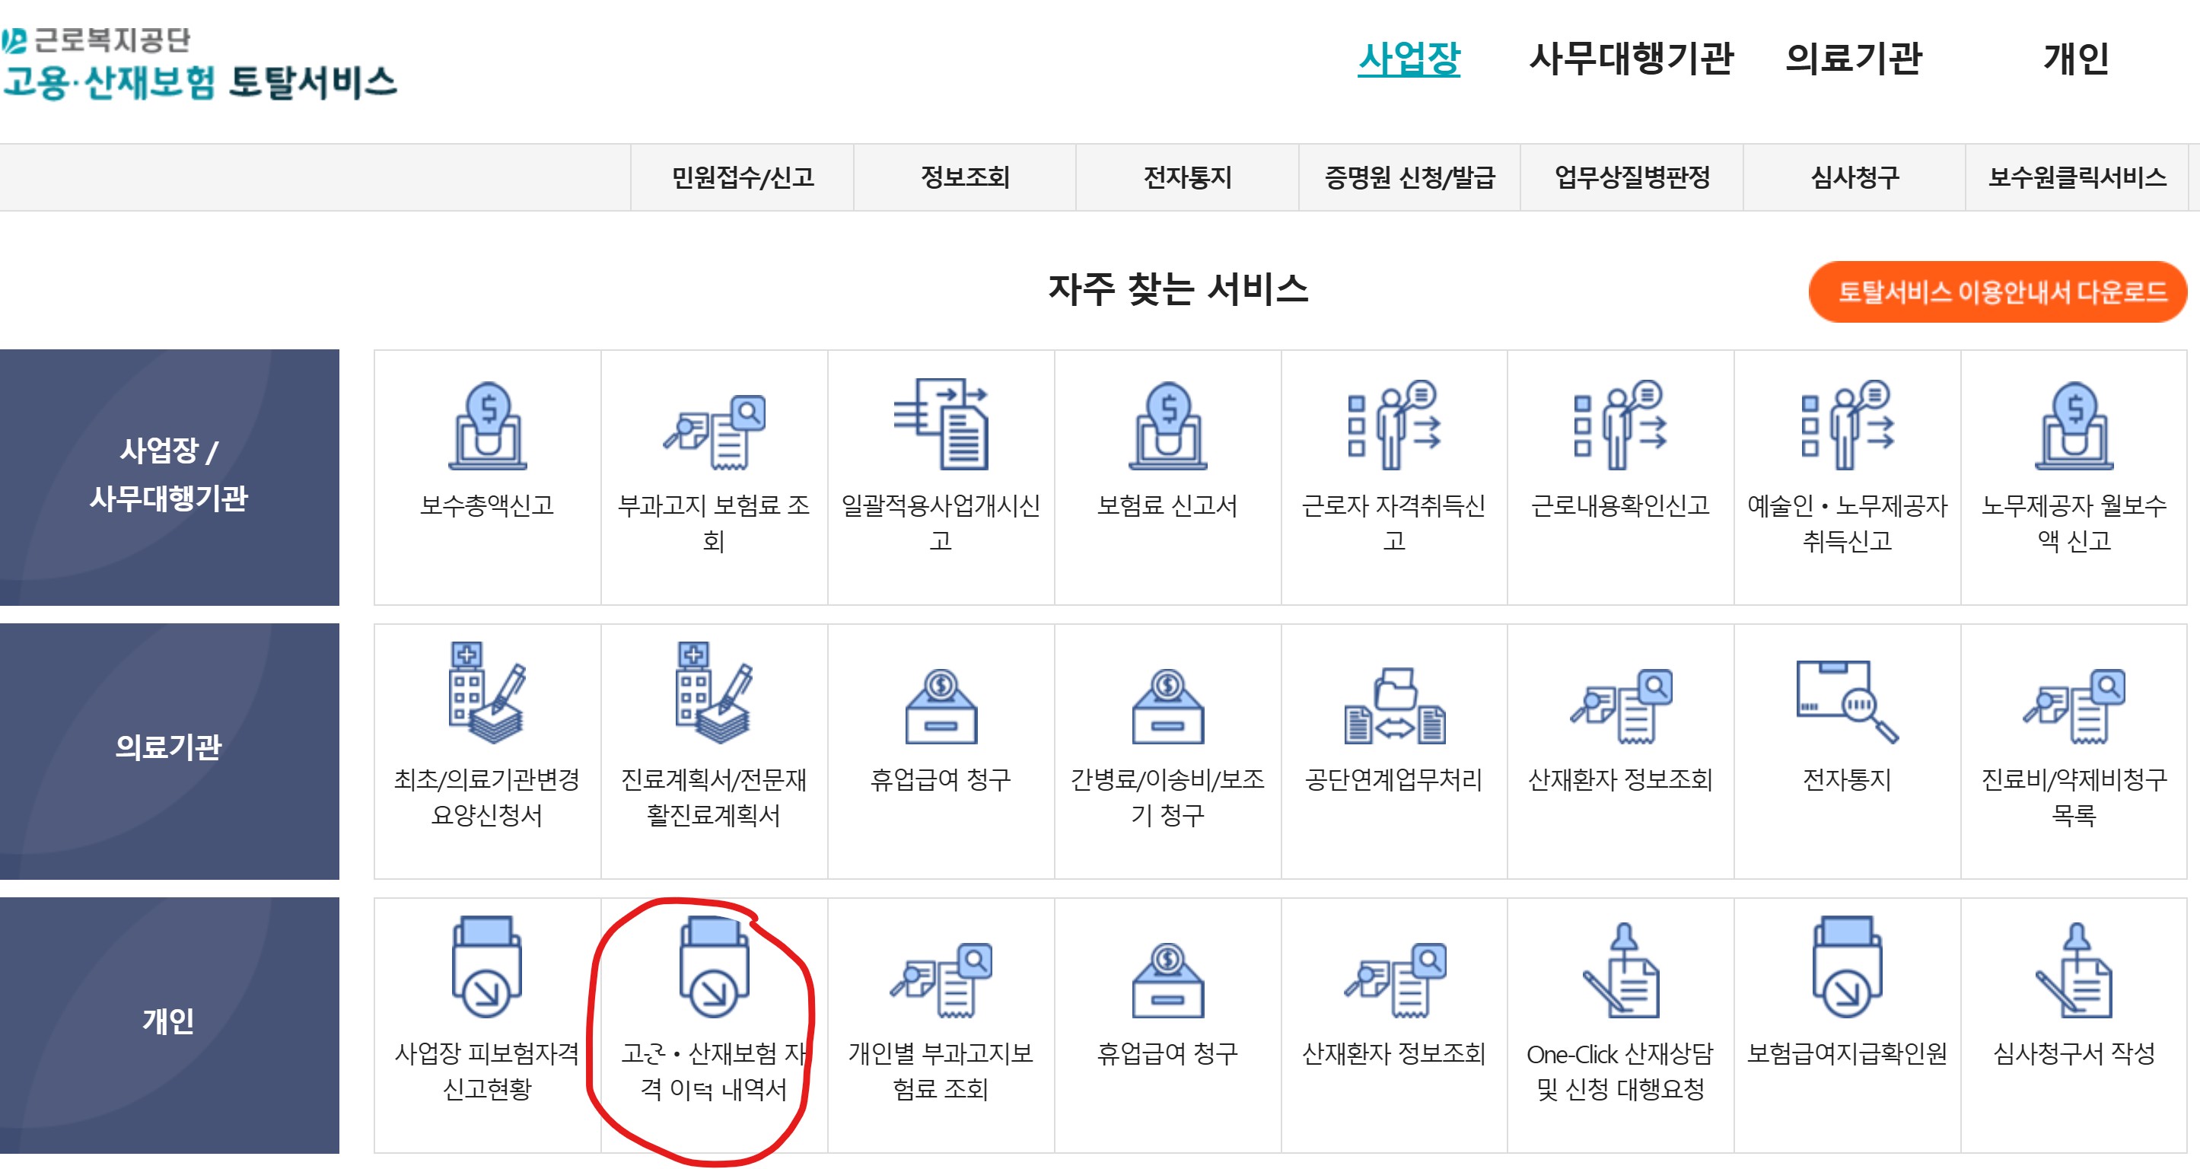2200x1169 pixels.
Task: Click the One-Click 산재상담 icon
Action: coord(1620,970)
